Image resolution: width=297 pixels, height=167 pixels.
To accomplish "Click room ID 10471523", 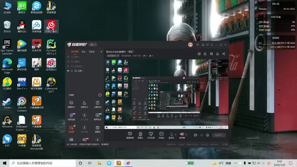I will [137, 56].
